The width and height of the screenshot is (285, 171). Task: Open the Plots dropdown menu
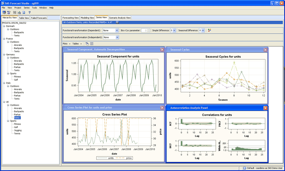pos(66,44)
